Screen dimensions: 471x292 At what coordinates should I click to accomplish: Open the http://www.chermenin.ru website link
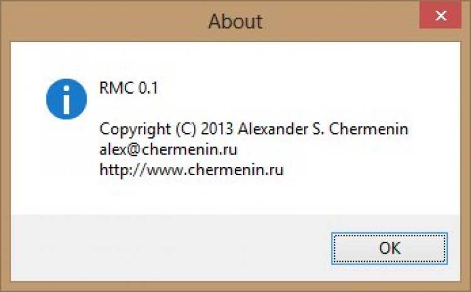click(192, 170)
